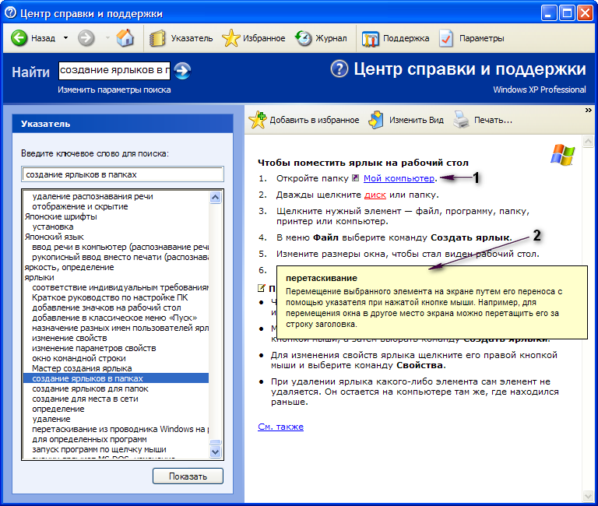This screenshot has height=506, width=598.
Task: Minimize the help center window
Action: tap(549, 13)
